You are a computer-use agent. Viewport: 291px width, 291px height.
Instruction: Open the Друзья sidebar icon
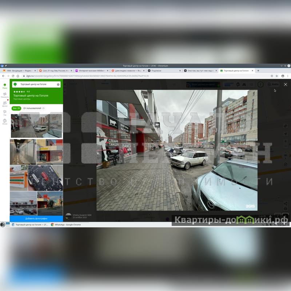(5, 104)
